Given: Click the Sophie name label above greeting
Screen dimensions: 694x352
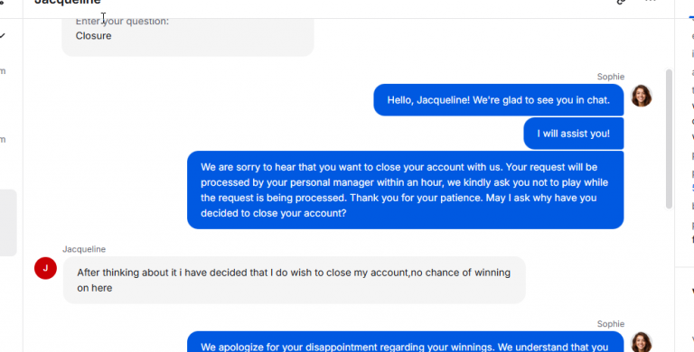Looking at the screenshot, I should point(610,77).
